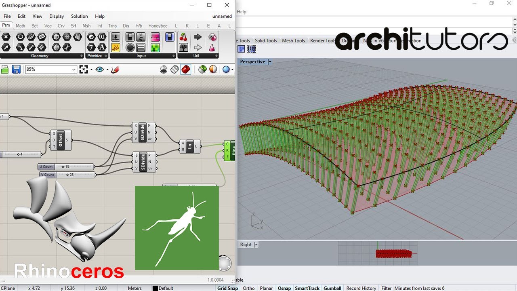Toggle Grid Snap in status bar
Image resolution: width=517 pixels, height=291 pixels.
pyautogui.click(x=228, y=288)
